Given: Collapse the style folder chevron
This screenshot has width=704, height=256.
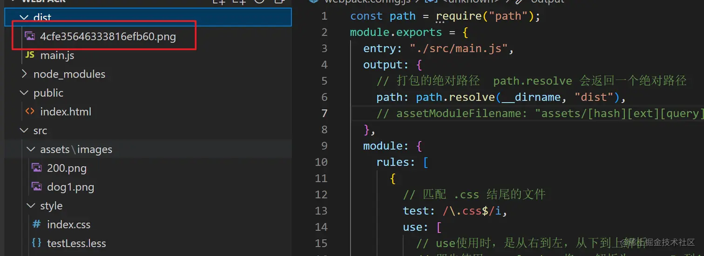Looking at the screenshot, I should pos(31,205).
